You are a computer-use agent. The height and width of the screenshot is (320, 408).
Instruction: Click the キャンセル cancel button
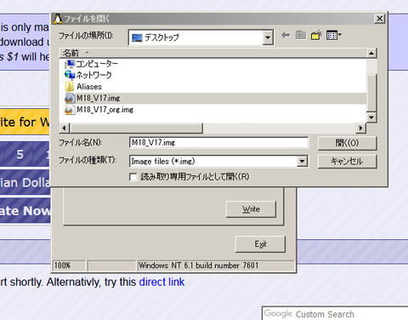point(348,162)
